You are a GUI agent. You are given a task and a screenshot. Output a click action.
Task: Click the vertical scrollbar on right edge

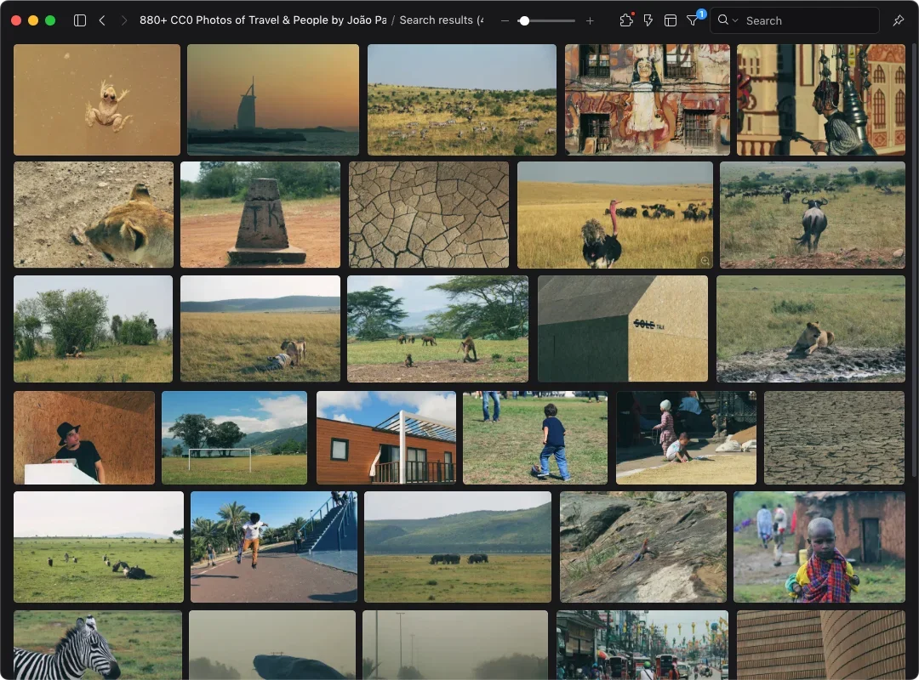click(914, 255)
